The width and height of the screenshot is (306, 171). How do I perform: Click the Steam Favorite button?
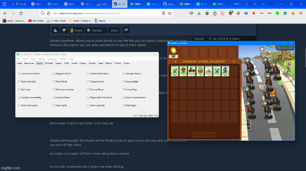tap(94, 30)
